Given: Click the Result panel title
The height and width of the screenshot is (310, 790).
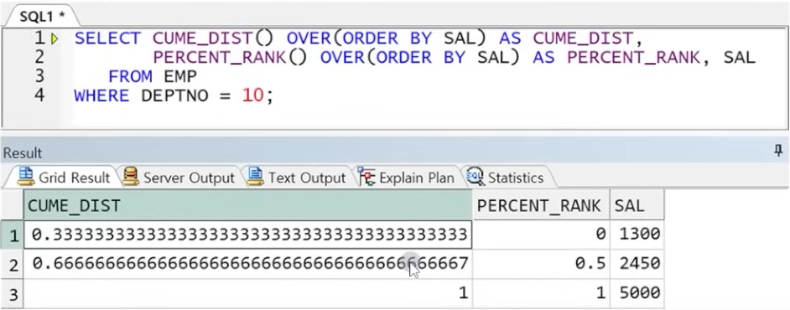Looking at the screenshot, I should [x=23, y=153].
